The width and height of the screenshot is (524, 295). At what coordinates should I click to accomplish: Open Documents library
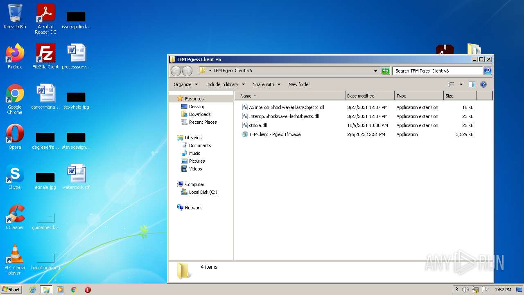coord(200,145)
